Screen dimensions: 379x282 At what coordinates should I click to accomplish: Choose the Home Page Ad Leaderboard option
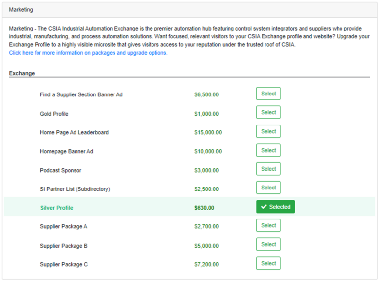(268, 132)
